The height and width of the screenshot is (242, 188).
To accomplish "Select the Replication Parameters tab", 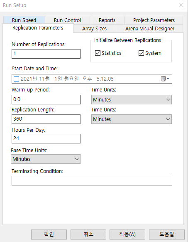I will pyautogui.click(x=38, y=28).
